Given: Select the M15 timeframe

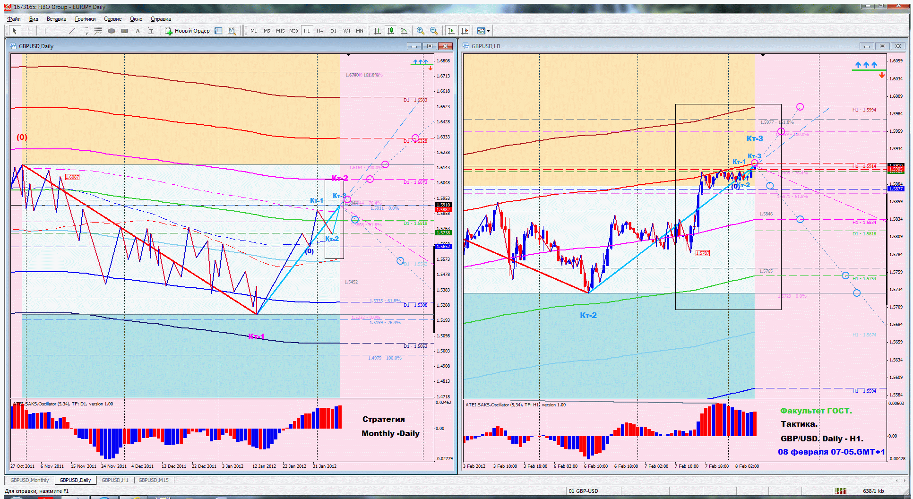Looking at the screenshot, I should [x=280, y=31].
